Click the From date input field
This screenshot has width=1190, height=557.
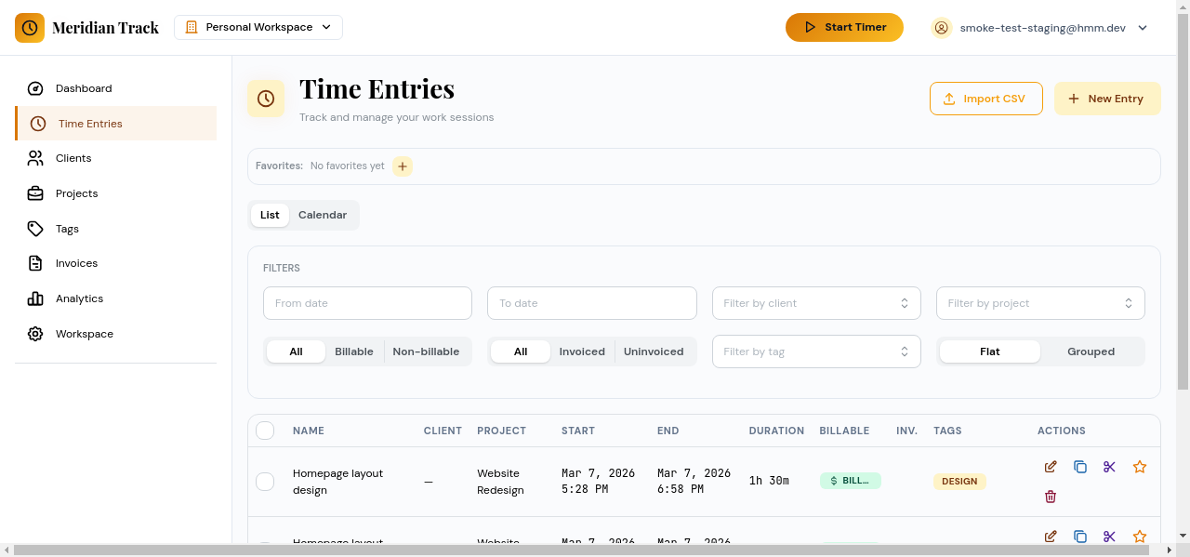pos(366,302)
